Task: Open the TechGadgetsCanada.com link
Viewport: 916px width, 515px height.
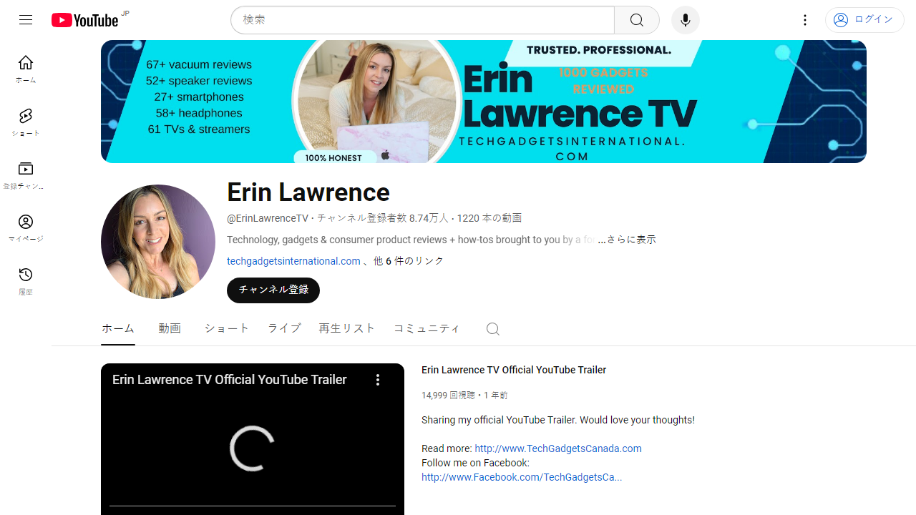Action: pyautogui.click(x=558, y=448)
